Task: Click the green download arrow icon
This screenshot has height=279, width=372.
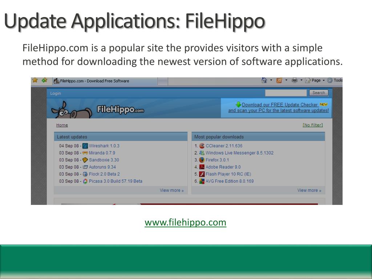Action: coord(238,104)
